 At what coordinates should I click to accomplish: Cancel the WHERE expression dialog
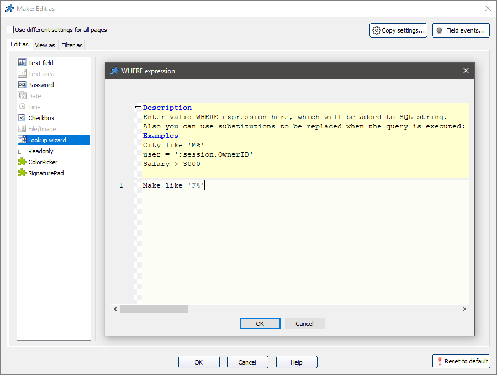304,324
